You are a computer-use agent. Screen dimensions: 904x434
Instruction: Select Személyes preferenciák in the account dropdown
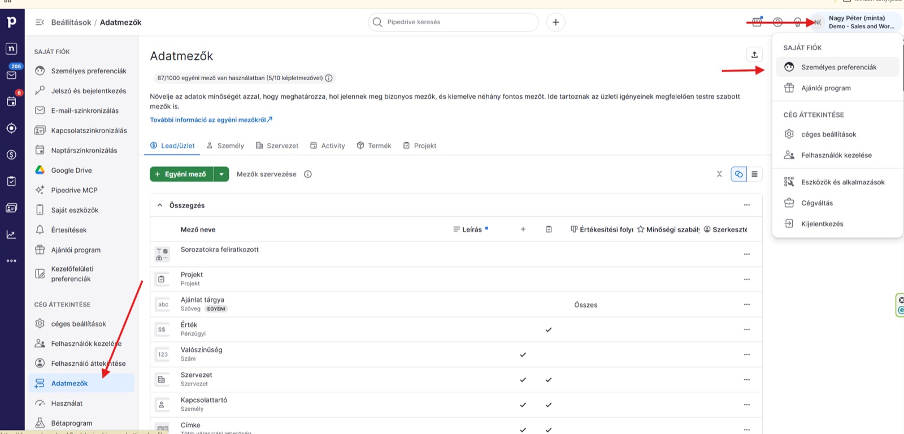point(837,67)
